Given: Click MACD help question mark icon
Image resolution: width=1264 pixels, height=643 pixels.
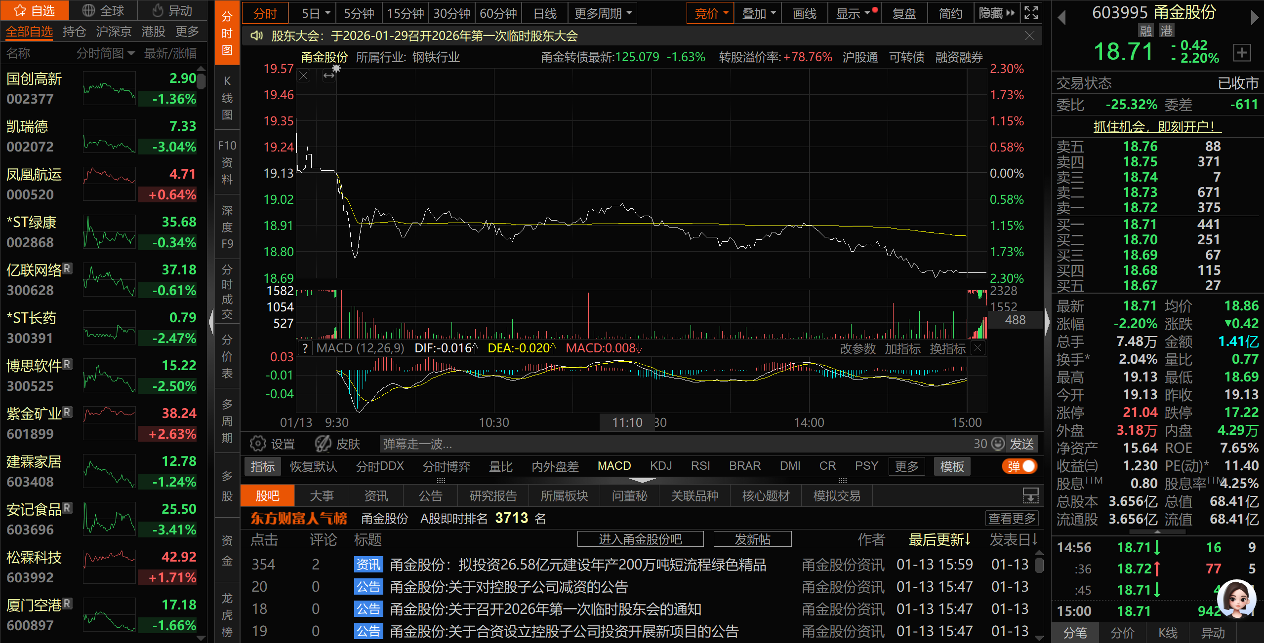Looking at the screenshot, I should pos(306,348).
